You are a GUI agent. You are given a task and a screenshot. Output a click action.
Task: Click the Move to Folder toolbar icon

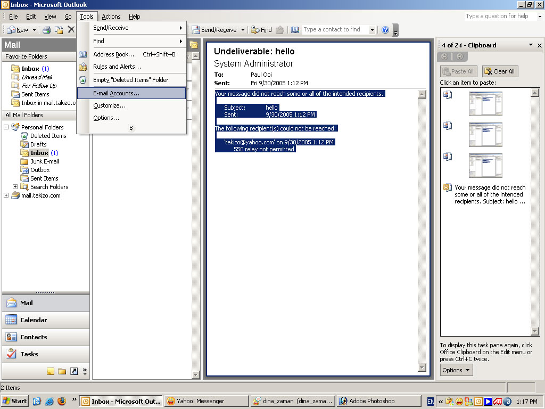(59, 30)
